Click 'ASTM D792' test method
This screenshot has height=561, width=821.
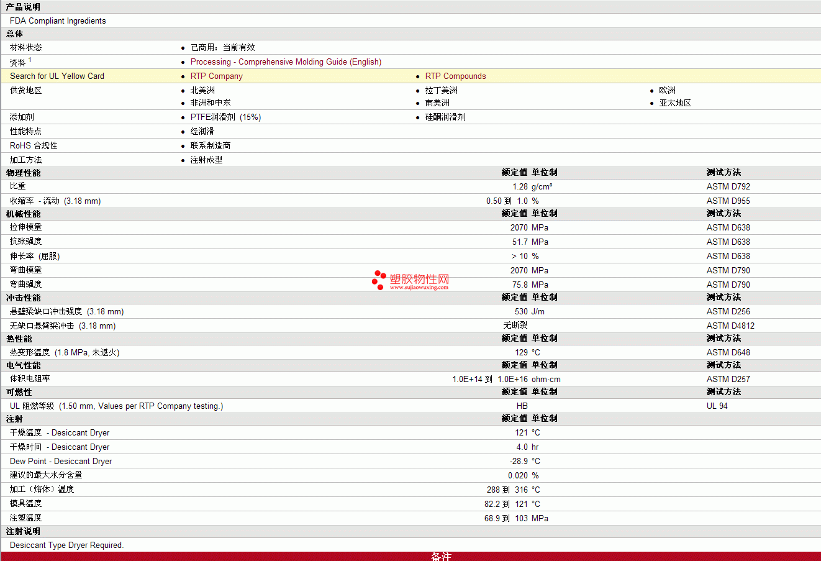click(728, 186)
